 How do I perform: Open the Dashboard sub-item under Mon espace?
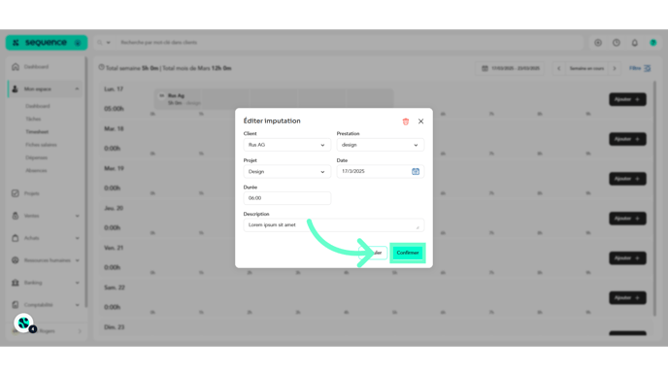[38, 106]
